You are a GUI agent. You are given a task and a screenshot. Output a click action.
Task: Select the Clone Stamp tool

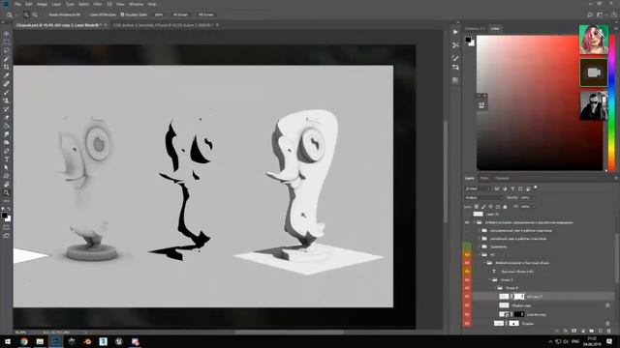coord(7,101)
